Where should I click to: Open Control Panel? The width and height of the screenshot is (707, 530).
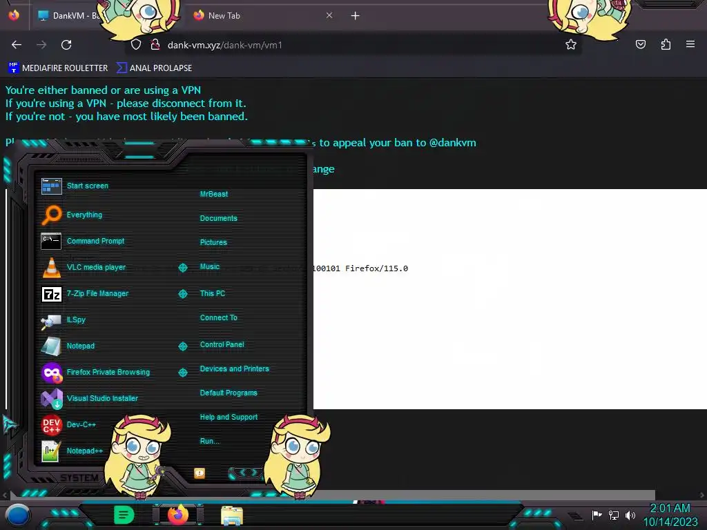click(222, 344)
